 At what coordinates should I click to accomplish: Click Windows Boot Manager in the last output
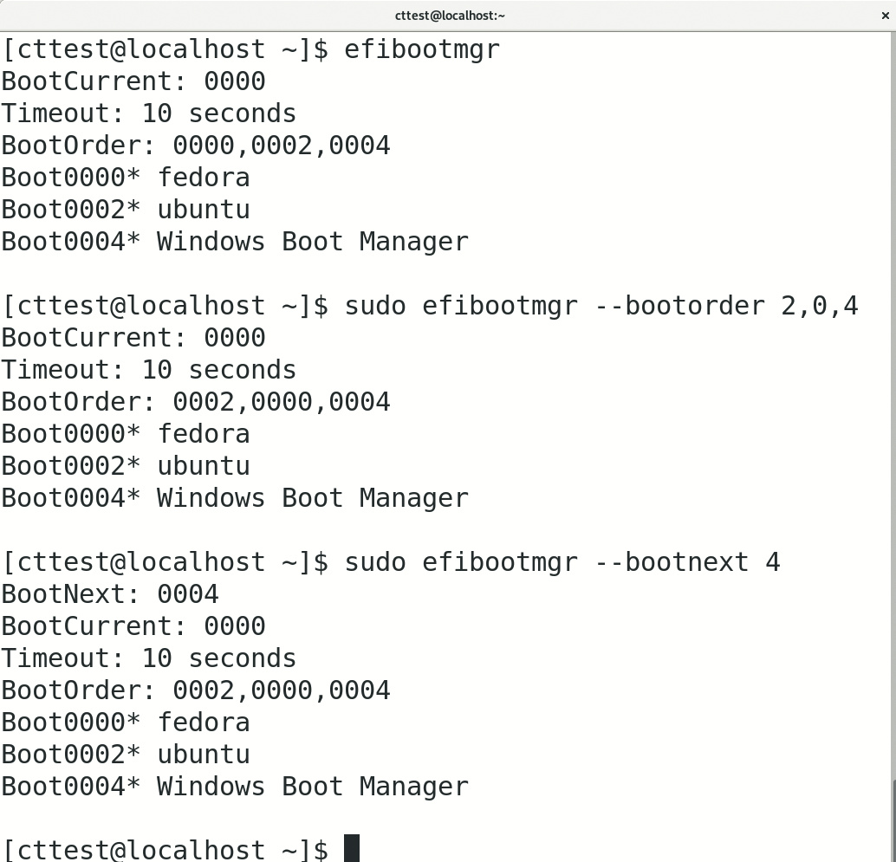coord(312,787)
